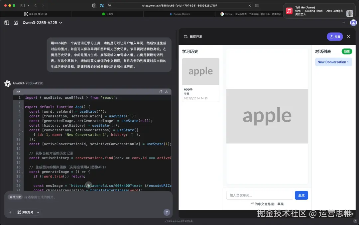This screenshot has width=359, height=225.
Task: Click the help question mark icon
Action: [355, 221]
